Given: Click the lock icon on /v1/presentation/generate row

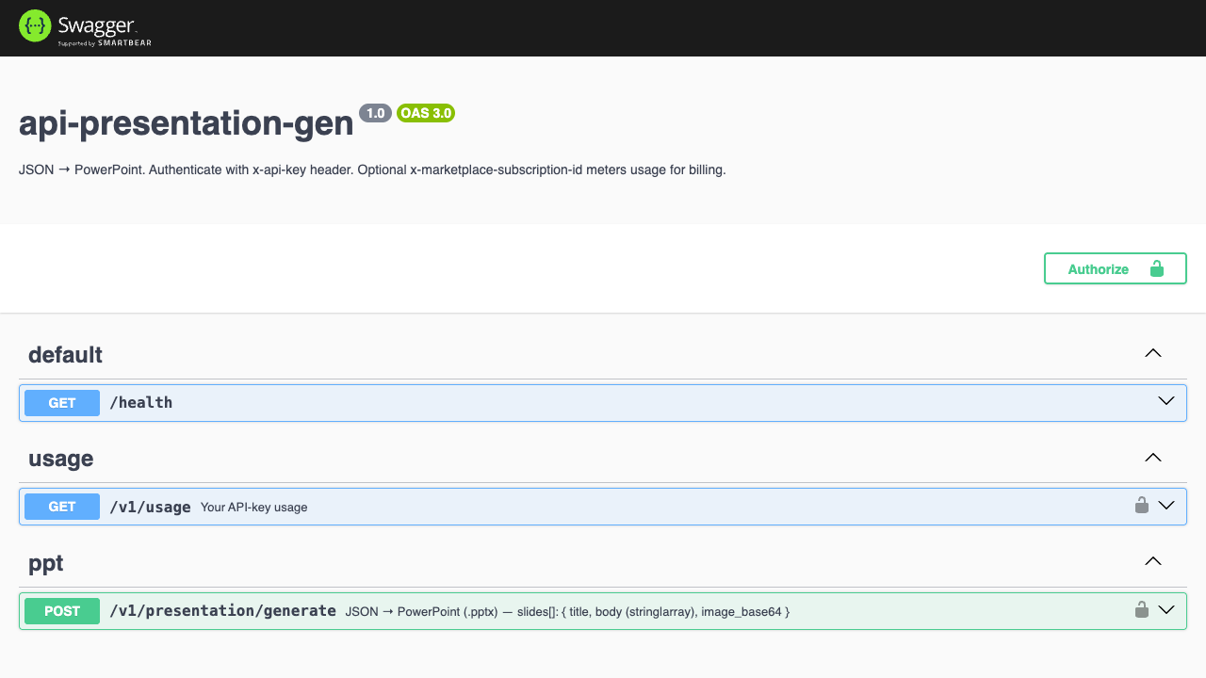Looking at the screenshot, I should [x=1142, y=610].
